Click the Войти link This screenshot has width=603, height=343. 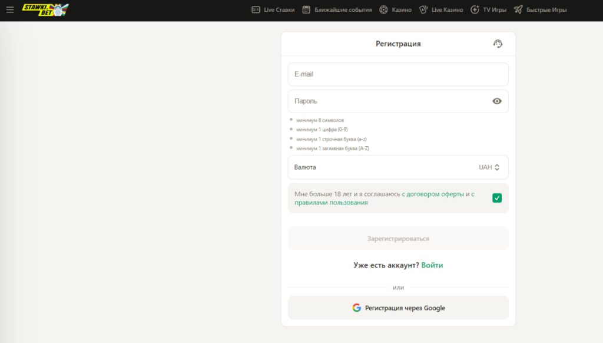click(432, 265)
